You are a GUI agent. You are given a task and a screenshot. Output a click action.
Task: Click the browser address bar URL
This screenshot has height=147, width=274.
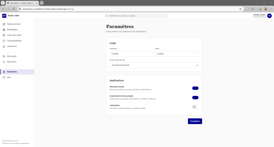[x=48, y=9]
